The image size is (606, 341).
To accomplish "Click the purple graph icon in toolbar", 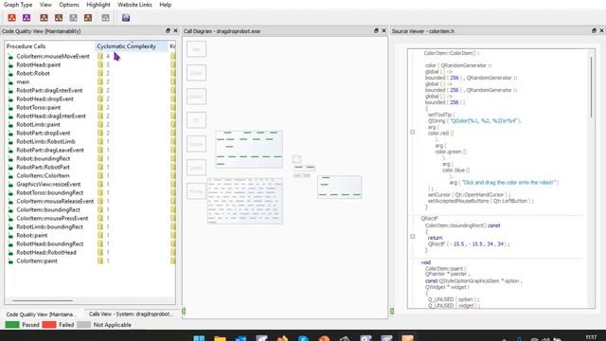I will coord(27,18).
